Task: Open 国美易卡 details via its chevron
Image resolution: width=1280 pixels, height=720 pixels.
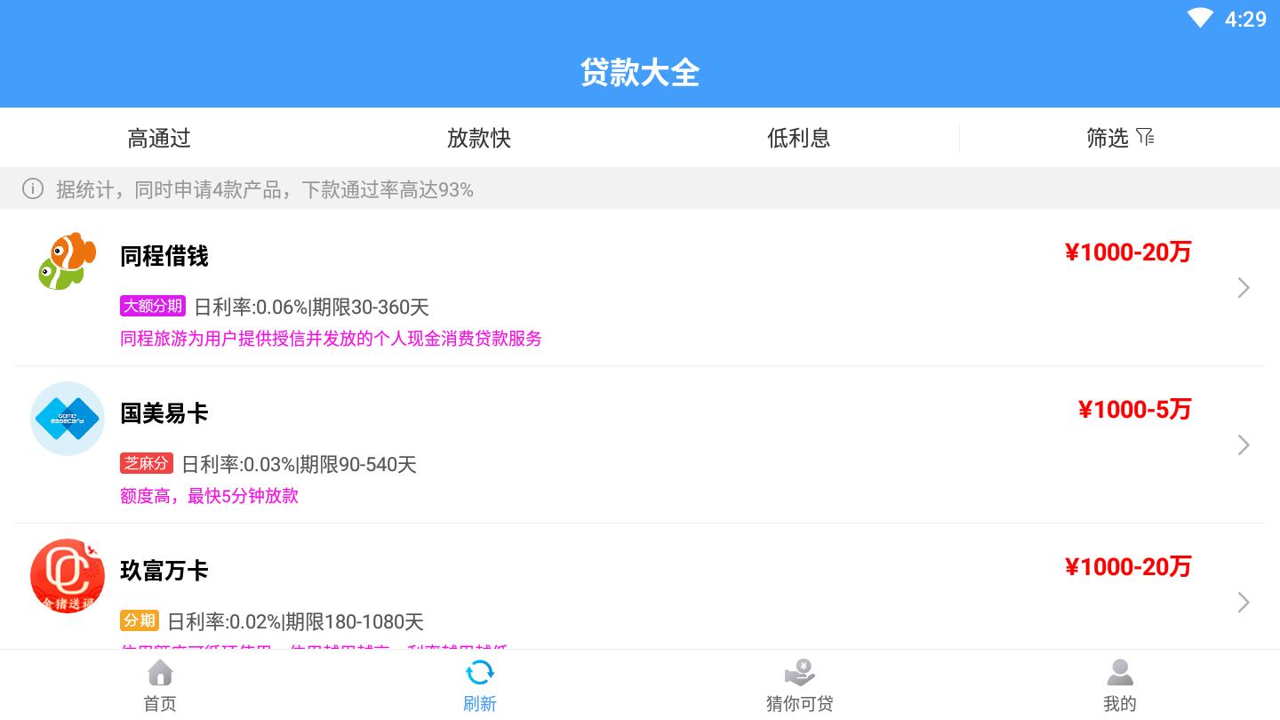Action: tap(1244, 444)
